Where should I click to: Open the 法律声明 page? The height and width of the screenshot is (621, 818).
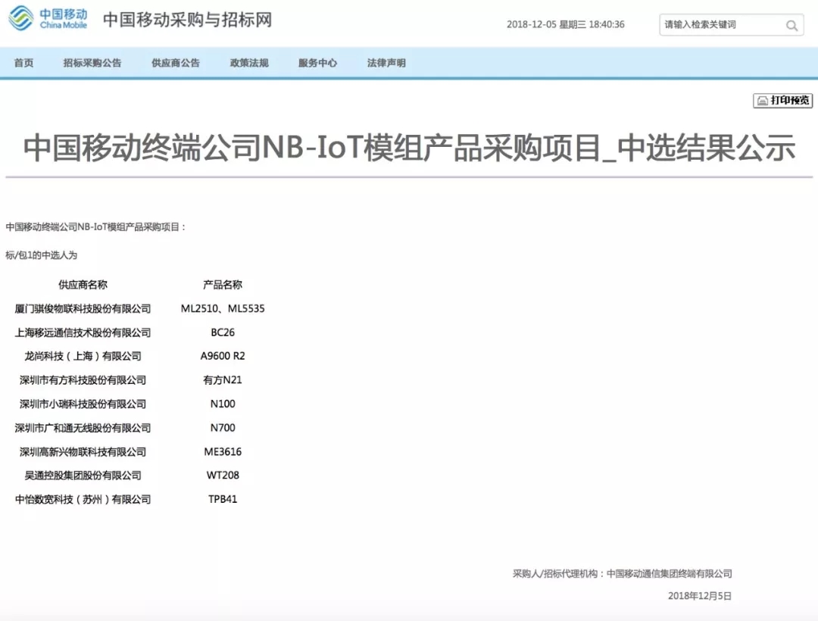(x=386, y=63)
